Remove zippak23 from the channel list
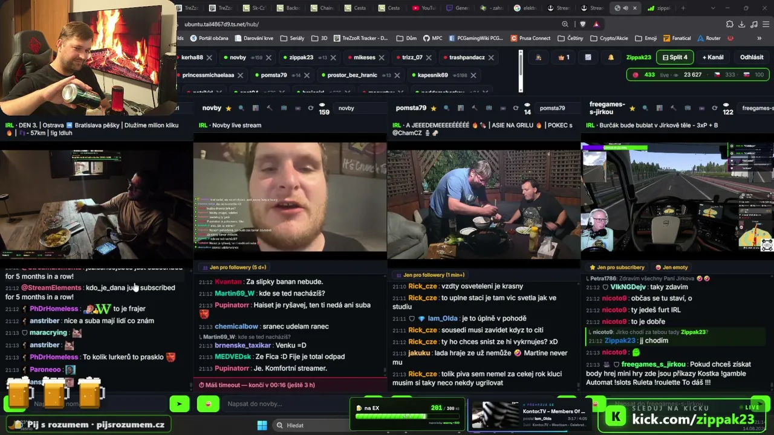Viewport: 774px width, 435px height. click(334, 57)
